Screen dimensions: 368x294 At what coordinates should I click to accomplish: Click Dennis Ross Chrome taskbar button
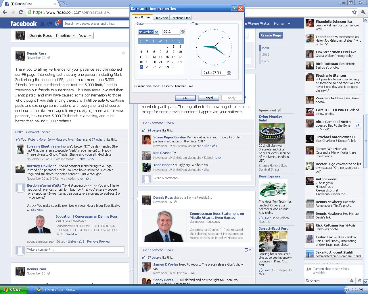[56, 290]
